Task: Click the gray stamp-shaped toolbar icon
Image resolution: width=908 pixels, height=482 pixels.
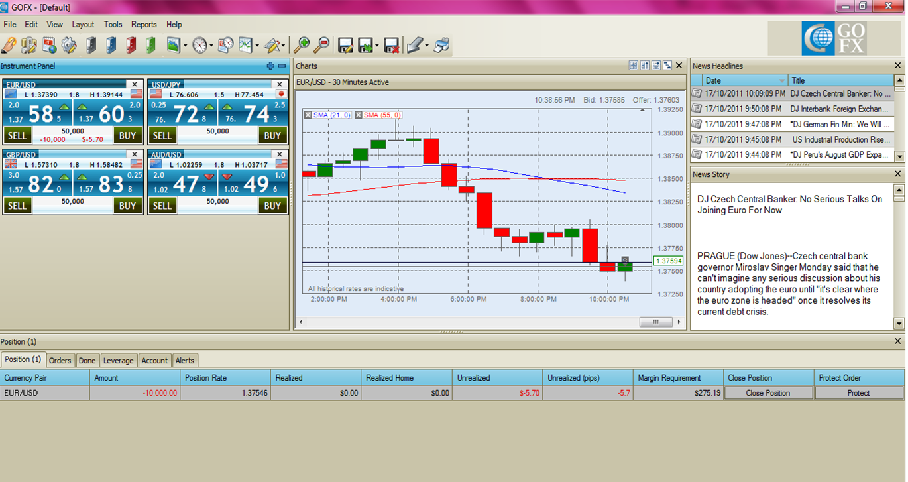Action: click(415, 45)
